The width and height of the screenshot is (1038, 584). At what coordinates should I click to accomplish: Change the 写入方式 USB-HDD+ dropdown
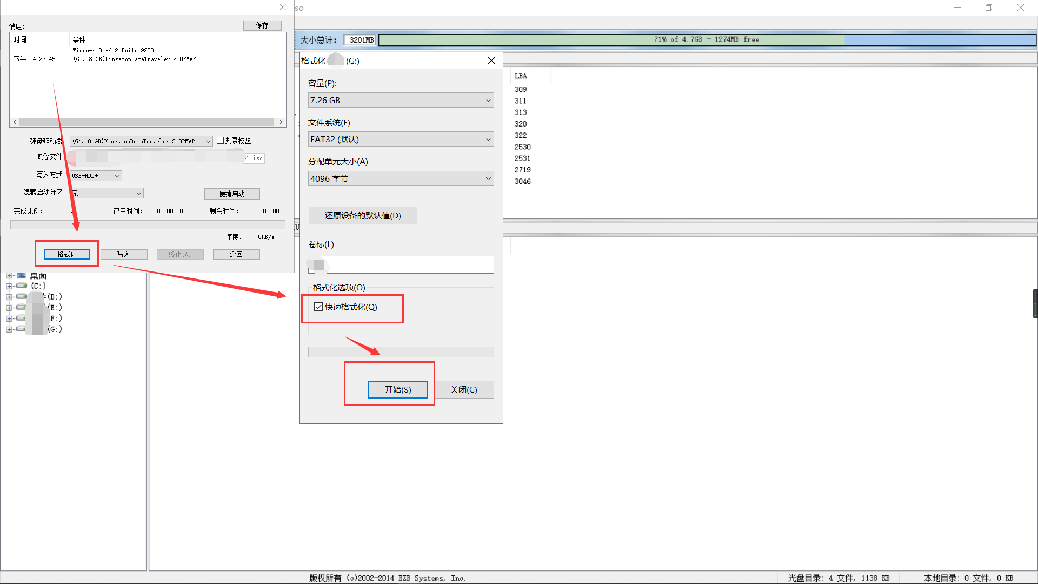tap(116, 175)
